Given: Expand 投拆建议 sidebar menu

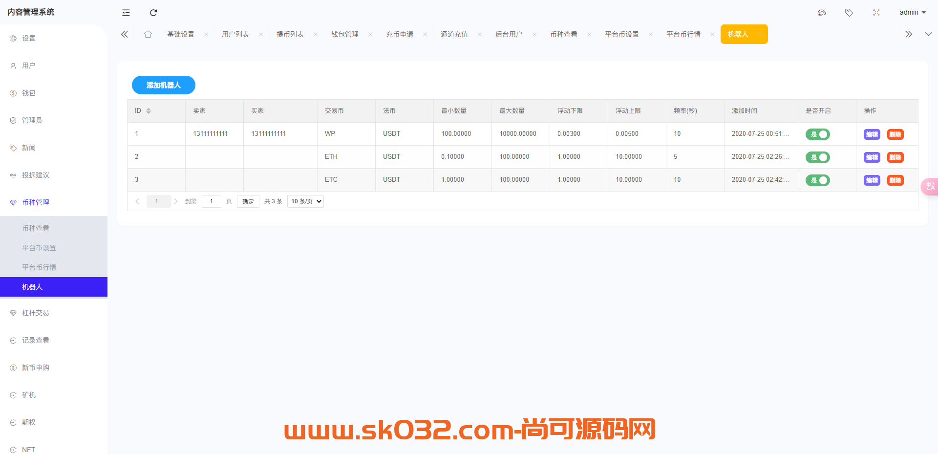Looking at the screenshot, I should [x=54, y=175].
